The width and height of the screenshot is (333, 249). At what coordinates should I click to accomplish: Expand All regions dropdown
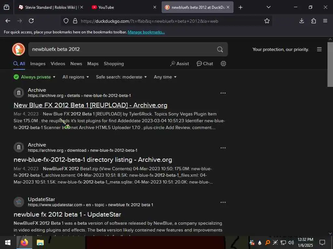pos(75,77)
